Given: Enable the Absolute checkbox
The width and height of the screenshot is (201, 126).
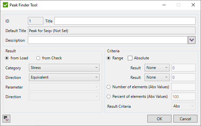Looking at the screenshot, I should coord(130,58).
